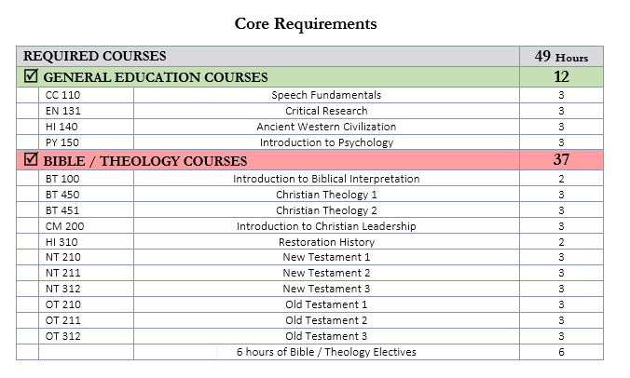The image size is (630, 378).
Task: Click the Core Requirements heading
Action: 306,23
